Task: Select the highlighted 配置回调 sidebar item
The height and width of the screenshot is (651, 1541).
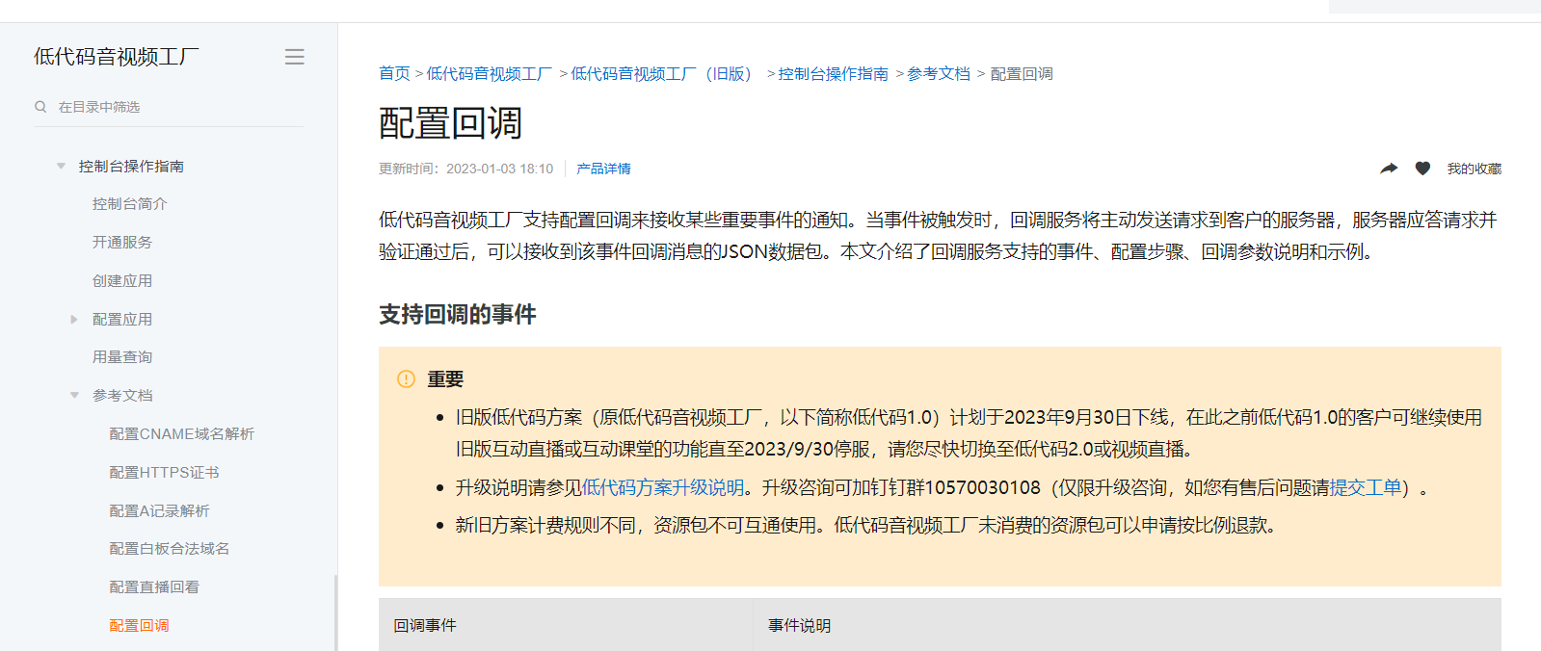Action: (x=139, y=626)
